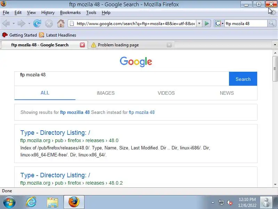Click the toolbar search box
Screen dimensions: 278x209
coord(246,23)
